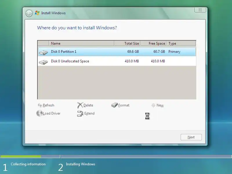Open the Load Driver link

click(52, 113)
